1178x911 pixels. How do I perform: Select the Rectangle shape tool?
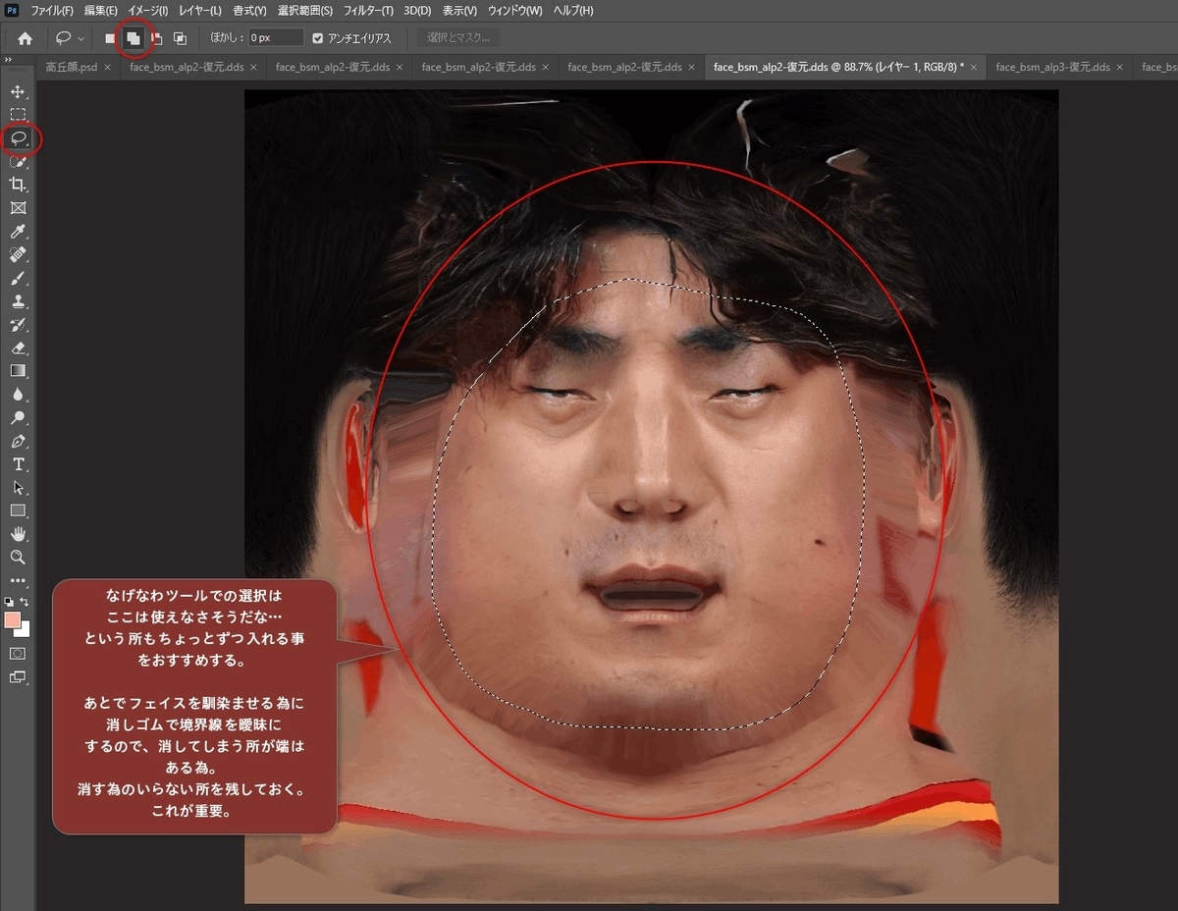(x=18, y=510)
